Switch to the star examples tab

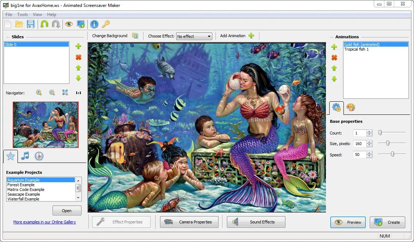pyautogui.click(x=11, y=156)
